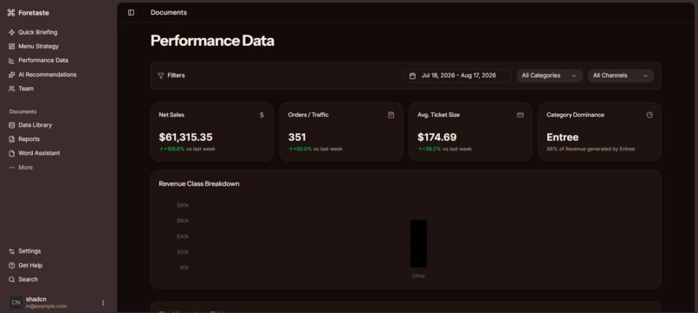Screen dimensions: 698x313
Task: Click the card icon on Avg. Ticket Size
Action: pos(520,115)
